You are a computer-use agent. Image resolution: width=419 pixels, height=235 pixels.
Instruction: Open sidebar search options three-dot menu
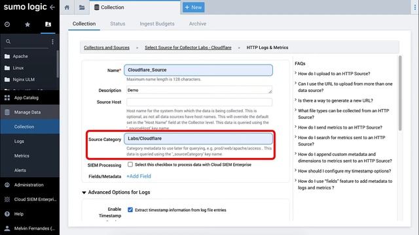click(52, 42)
